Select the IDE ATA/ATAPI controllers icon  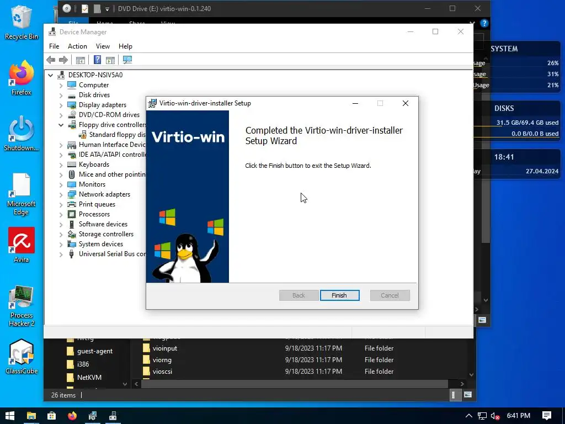(x=72, y=155)
